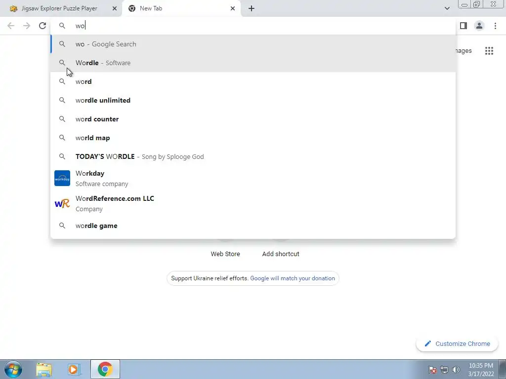Click the Customize Chrome button
The image size is (506, 379).
(x=457, y=343)
